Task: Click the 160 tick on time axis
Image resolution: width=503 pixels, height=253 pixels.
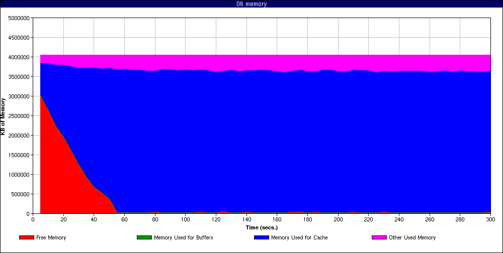Action: tap(277, 219)
